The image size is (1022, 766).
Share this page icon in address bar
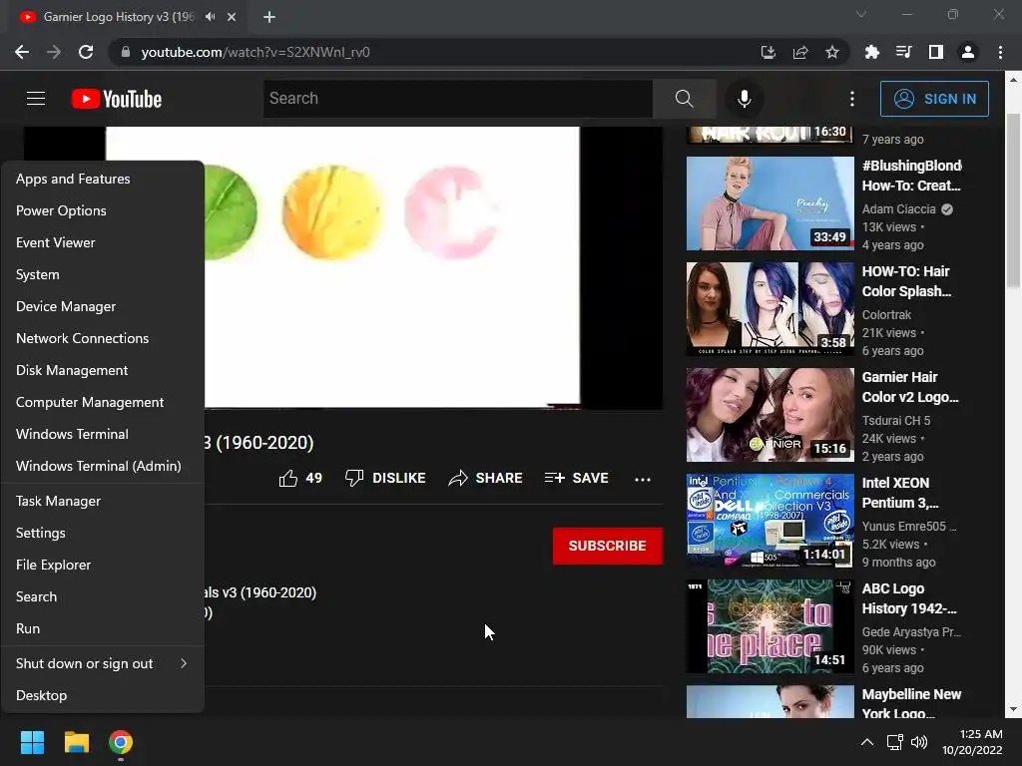(799, 52)
